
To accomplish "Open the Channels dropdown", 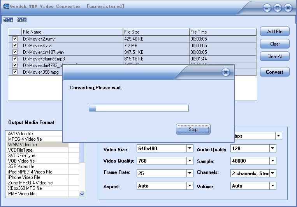I will click(x=272, y=173).
